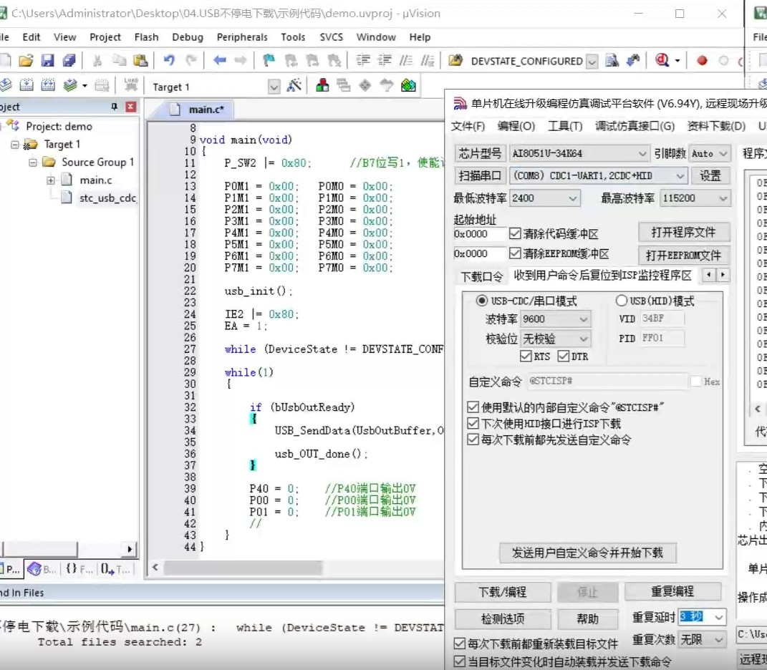This screenshot has width=767, height=670.
Task: Open 波特率 9600 dropdown
Action: tap(556, 319)
